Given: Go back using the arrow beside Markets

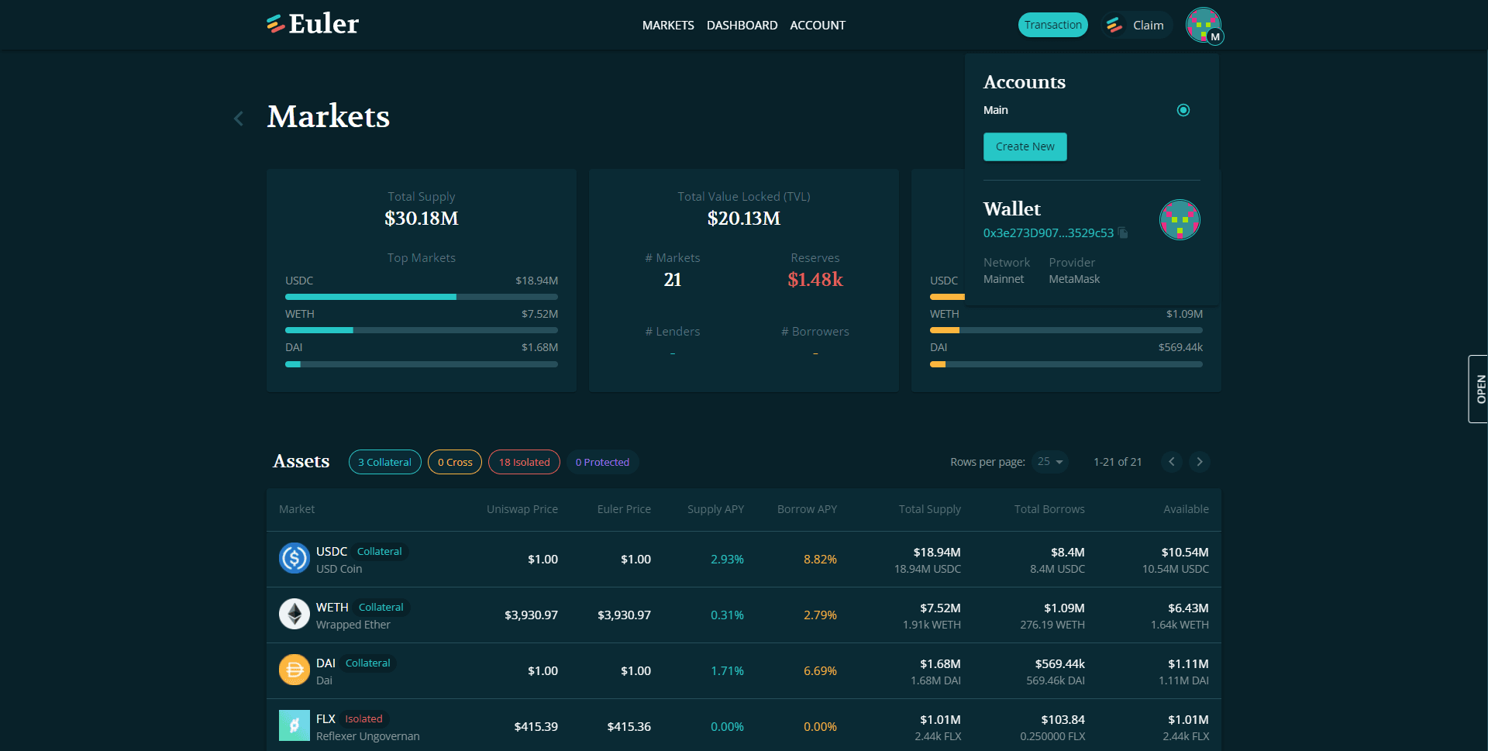Looking at the screenshot, I should (239, 118).
